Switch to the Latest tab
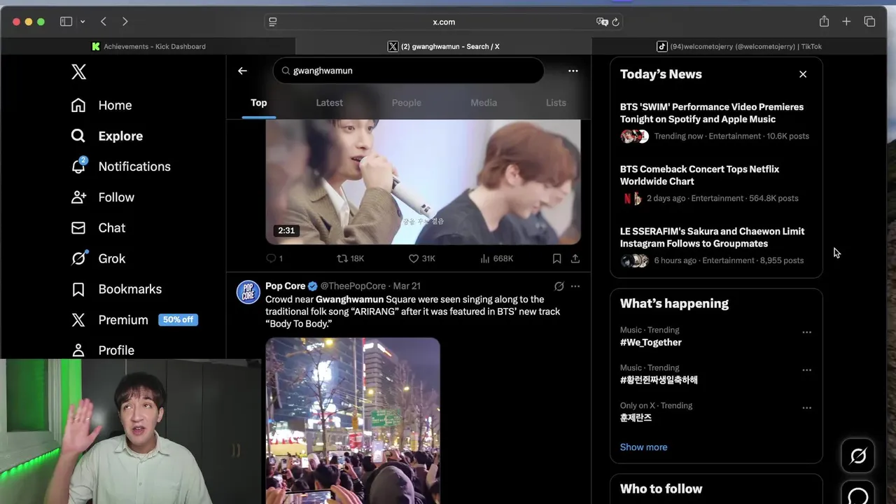This screenshot has height=504, width=896. [x=329, y=103]
